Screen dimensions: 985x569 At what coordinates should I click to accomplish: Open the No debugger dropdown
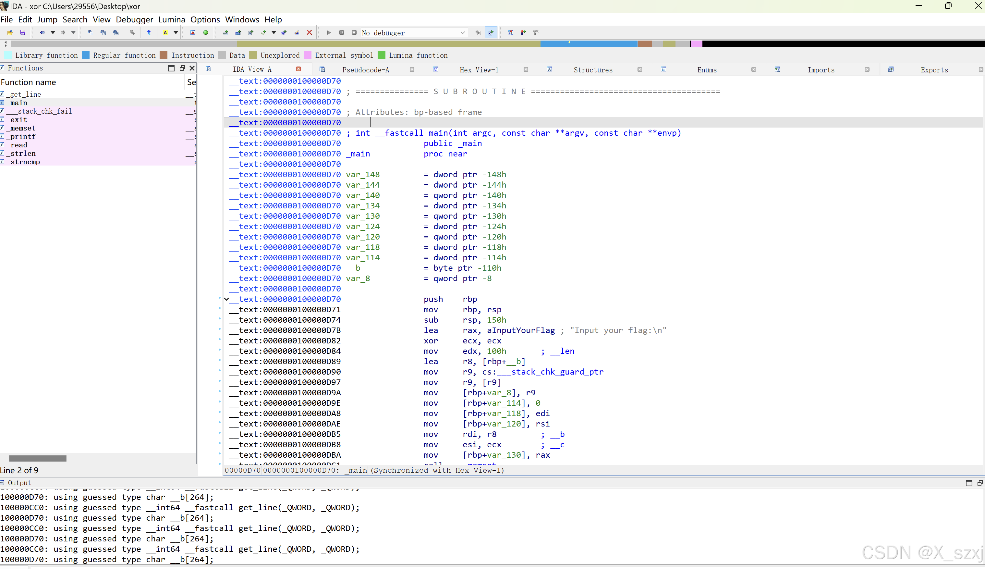coord(463,33)
